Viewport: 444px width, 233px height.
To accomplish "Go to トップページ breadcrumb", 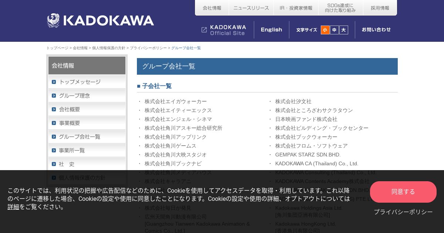I will [57, 48].
